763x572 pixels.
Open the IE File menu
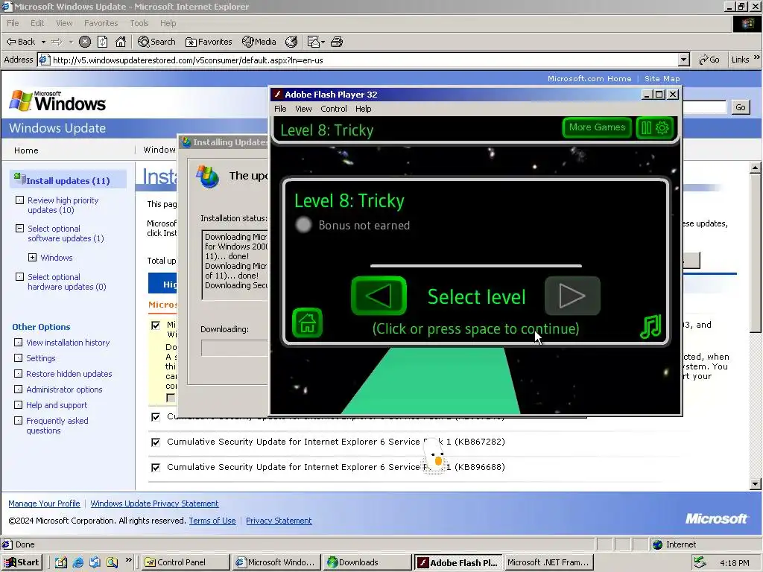click(x=13, y=23)
